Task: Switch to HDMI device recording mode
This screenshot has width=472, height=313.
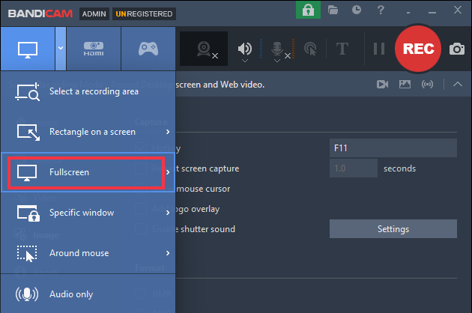Action: click(x=94, y=49)
